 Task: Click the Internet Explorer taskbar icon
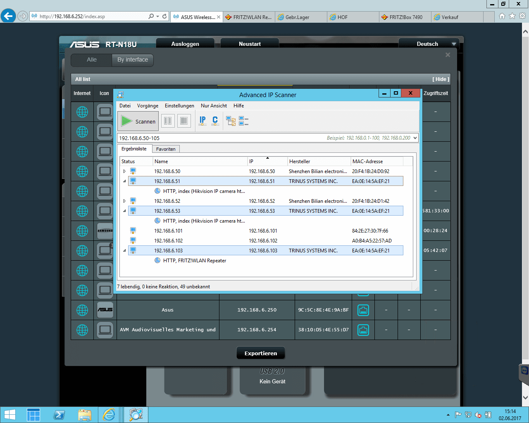tap(109, 415)
